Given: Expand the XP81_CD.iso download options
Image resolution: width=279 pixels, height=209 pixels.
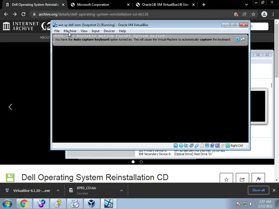Looking at the screenshot, I should click(122, 190).
